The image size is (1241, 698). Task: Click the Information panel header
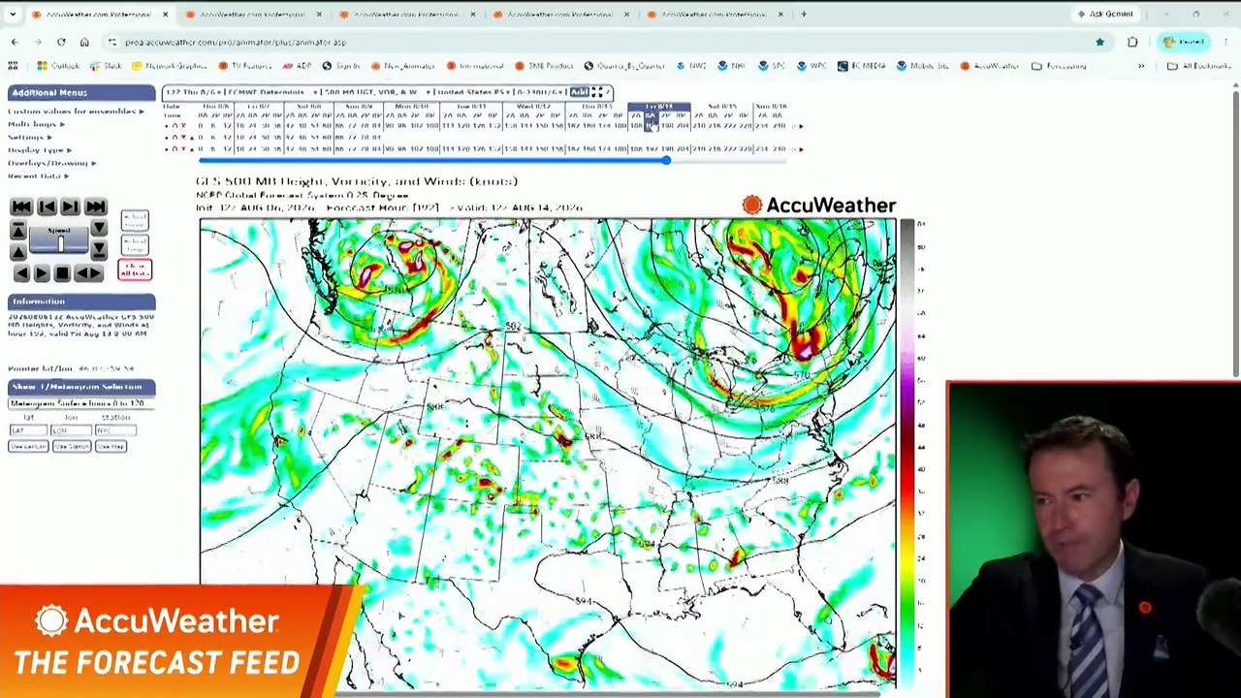click(81, 301)
